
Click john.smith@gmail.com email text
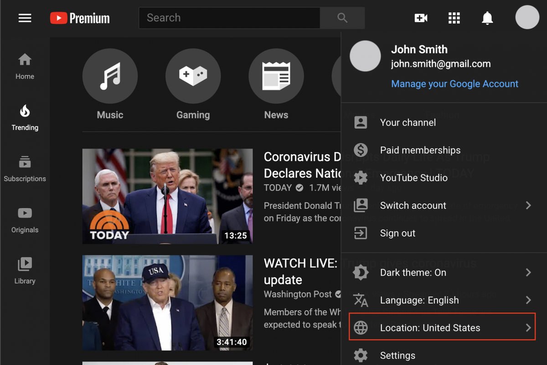441,64
